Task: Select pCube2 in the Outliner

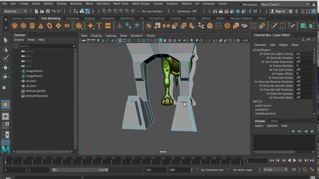Action: 31,86
